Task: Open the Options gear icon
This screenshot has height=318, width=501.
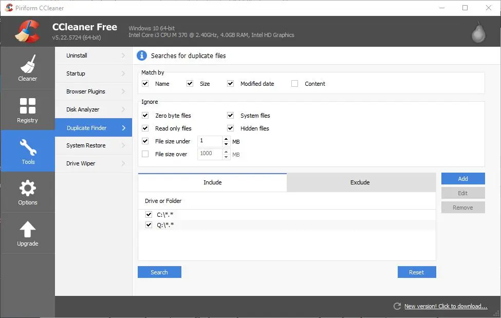Action: pos(27,188)
